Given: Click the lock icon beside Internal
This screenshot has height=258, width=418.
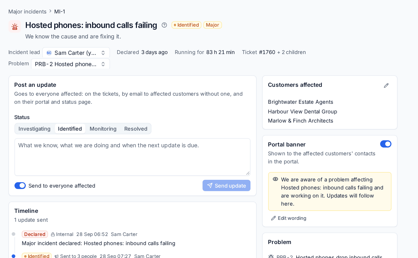Looking at the screenshot, I should pyautogui.click(x=53, y=234).
